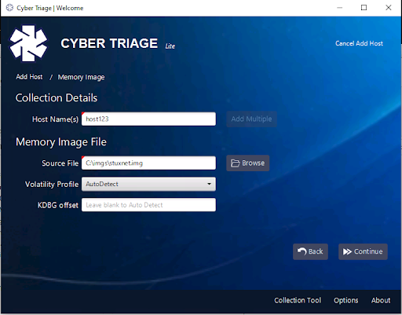This screenshot has width=402, height=315.
Task: Open the Volatility Profile dropdown arrow
Action: tap(209, 184)
